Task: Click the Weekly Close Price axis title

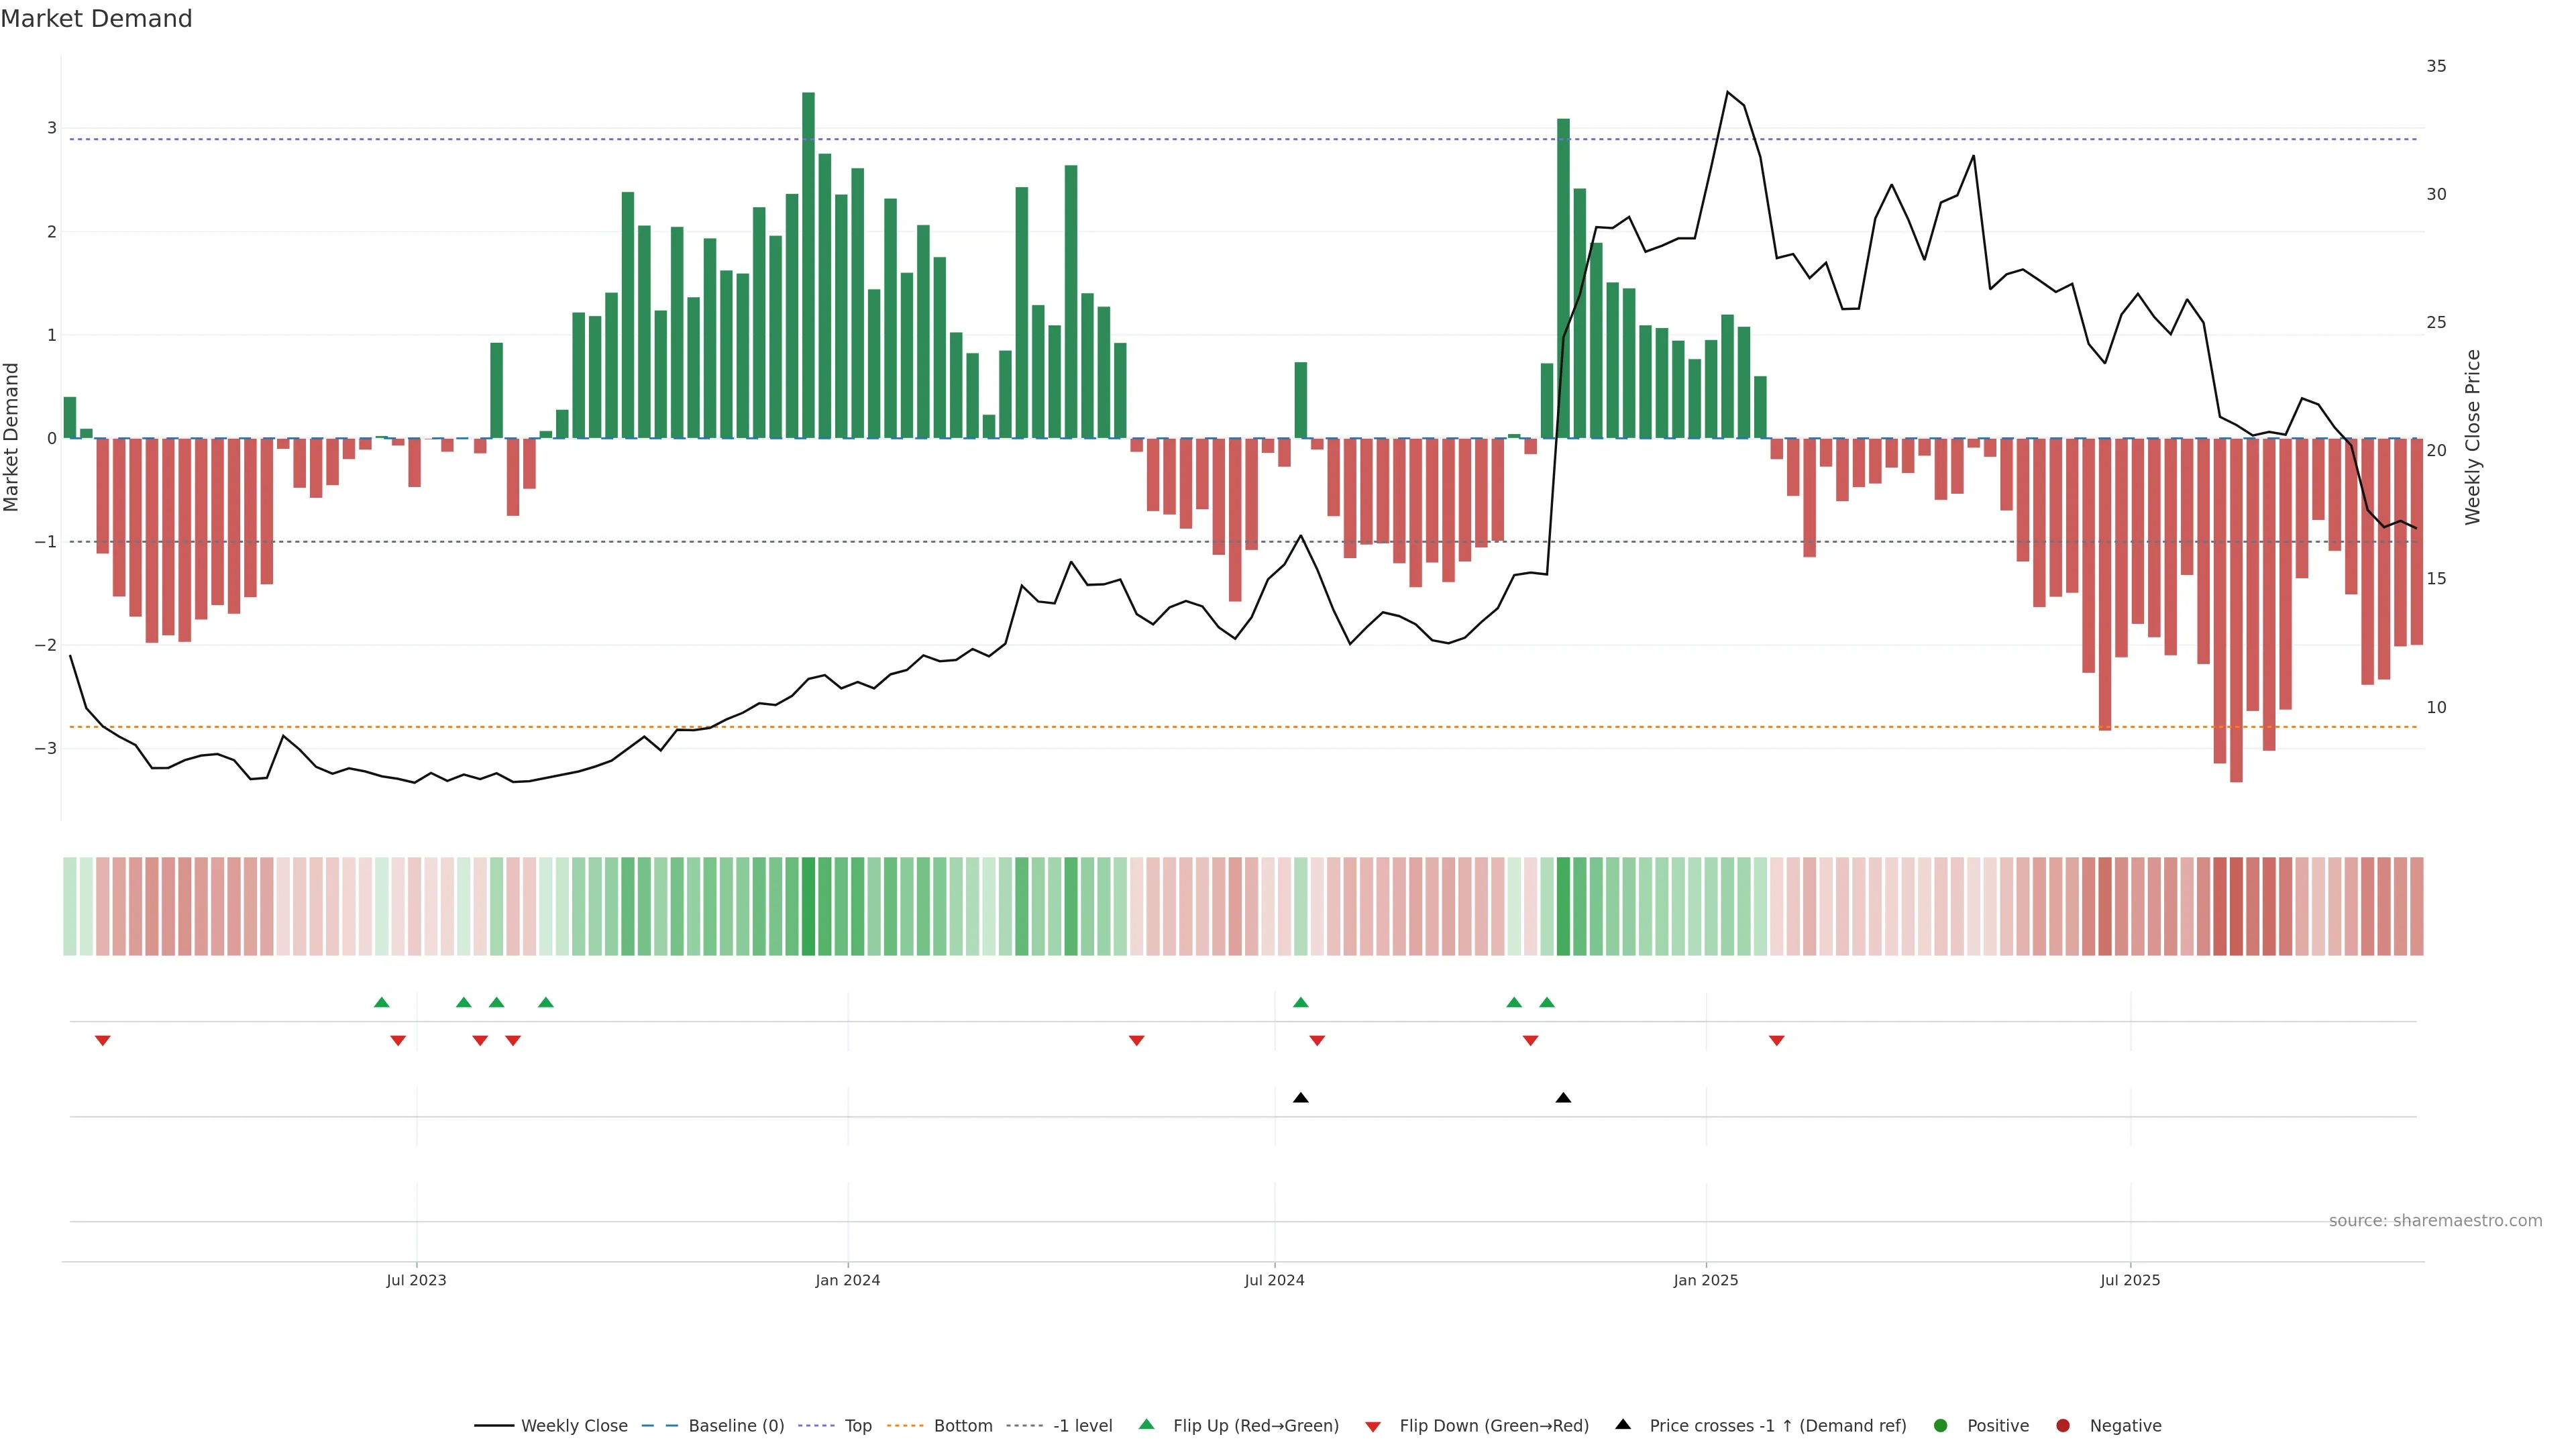Action: click(x=2473, y=437)
